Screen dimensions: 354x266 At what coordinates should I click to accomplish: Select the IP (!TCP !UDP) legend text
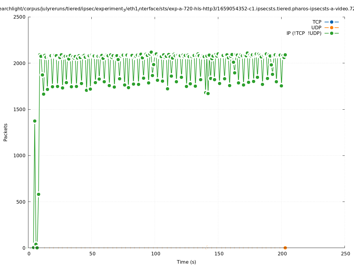click(304, 33)
